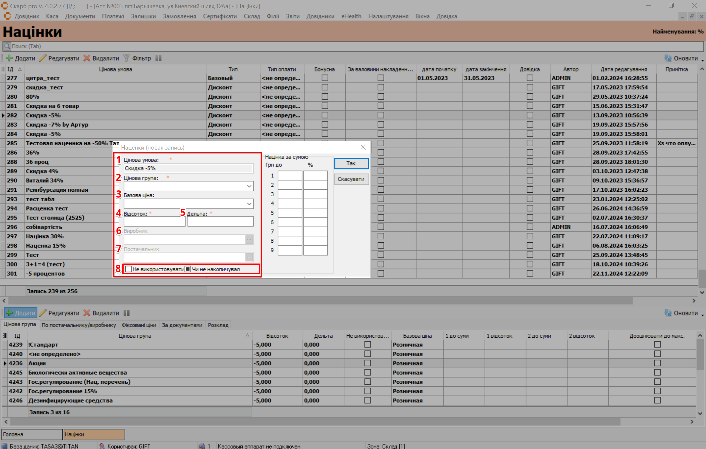Click the pencil Редагувати icon in top toolbar
This screenshot has width=706, height=449.
pyautogui.click(x=43, y=58)
